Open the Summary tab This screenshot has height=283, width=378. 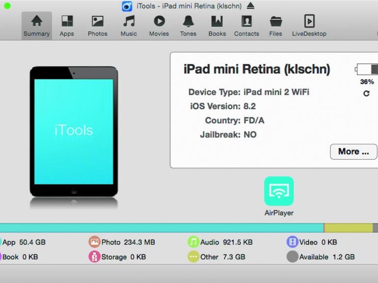(x=37, y=26)
